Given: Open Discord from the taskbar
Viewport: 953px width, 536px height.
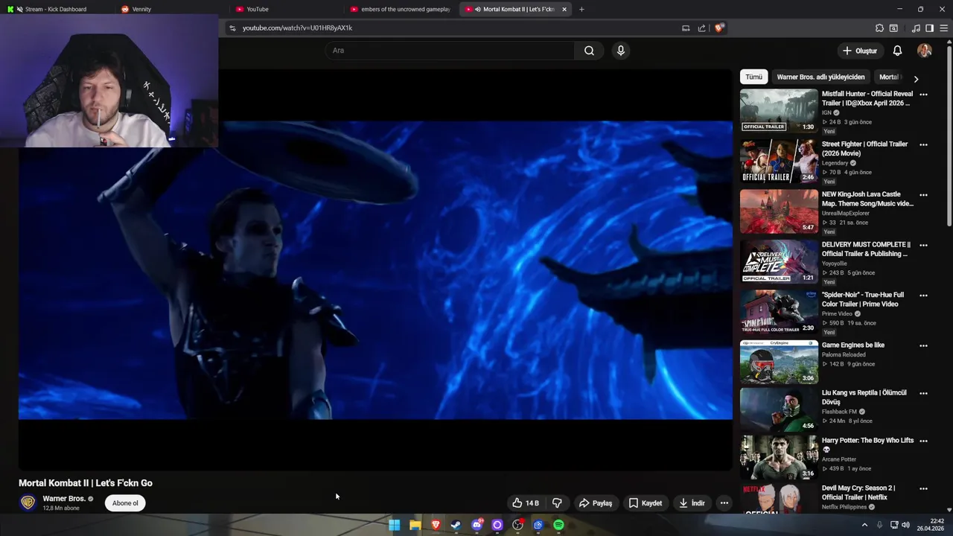Looking at the screenshot, I should pos(476,525).
